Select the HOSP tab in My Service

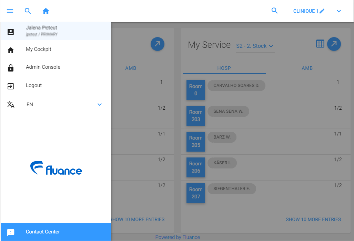[x=224, y=68]
